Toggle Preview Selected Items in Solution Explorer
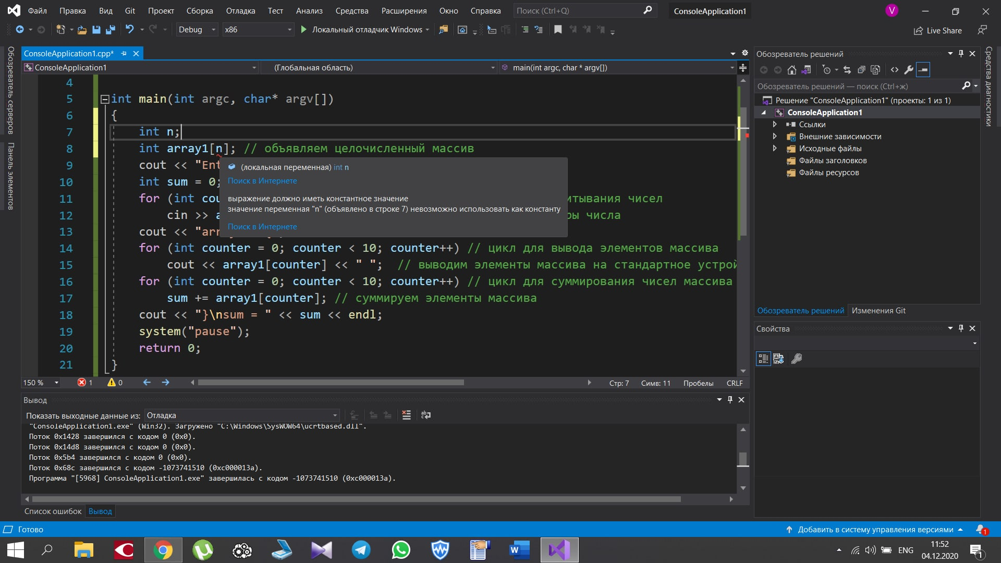This screenshot has height=563, width=1001. (x=923, y=70)
